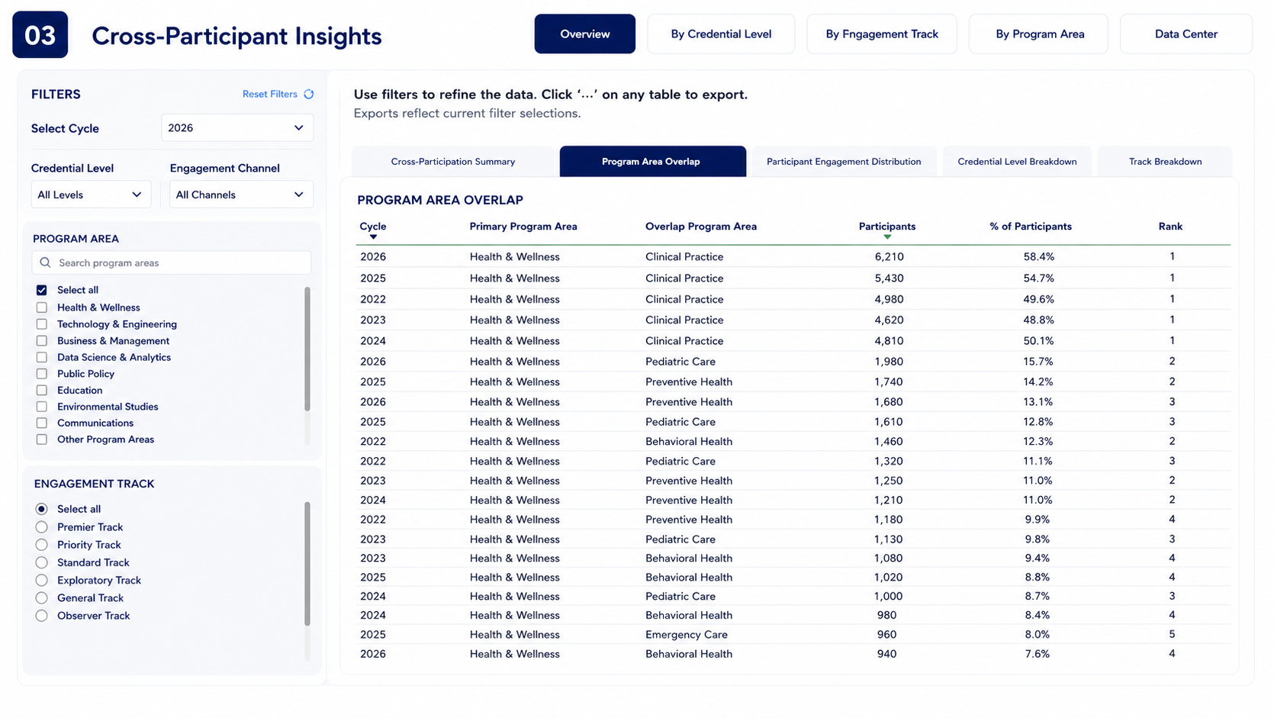The width and height of the screenshot is (1274, 718).
Task: Open the Participant Engagement Distribution tab
Action: [x=844, y=162]
